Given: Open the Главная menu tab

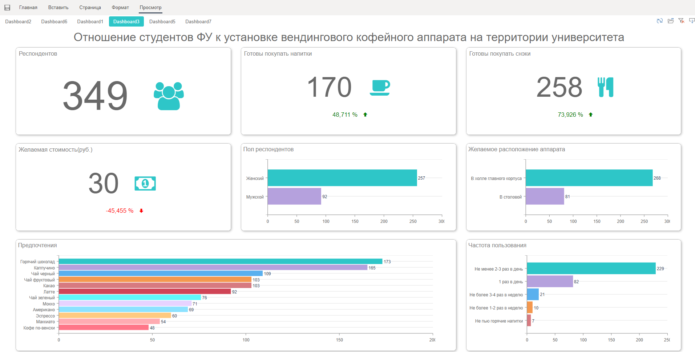Looking at the screenshot, I should point(28,8).
